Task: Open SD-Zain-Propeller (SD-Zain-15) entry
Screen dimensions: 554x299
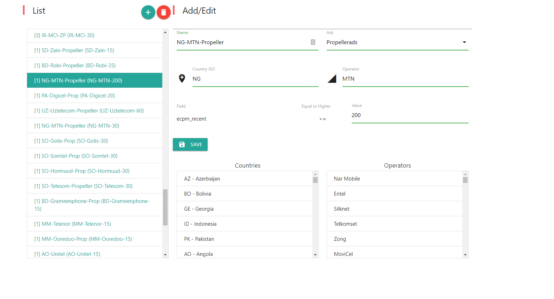Action: [x=94, y=50]
